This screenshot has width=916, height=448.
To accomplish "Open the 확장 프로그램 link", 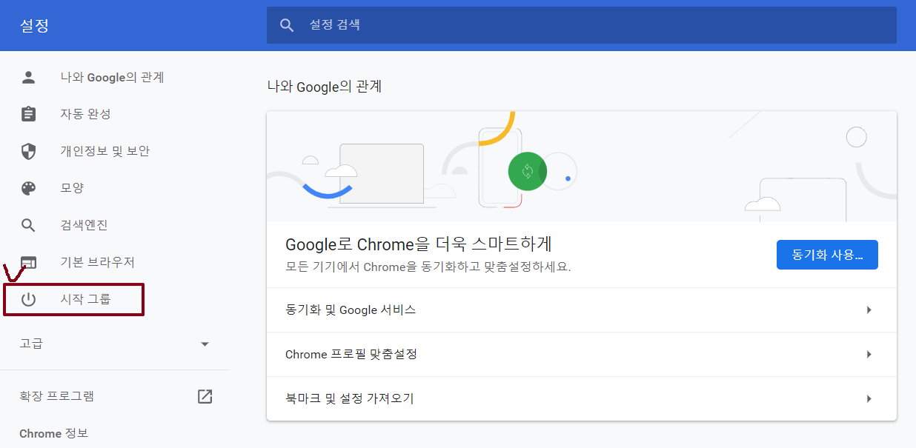I will (57, 396).
